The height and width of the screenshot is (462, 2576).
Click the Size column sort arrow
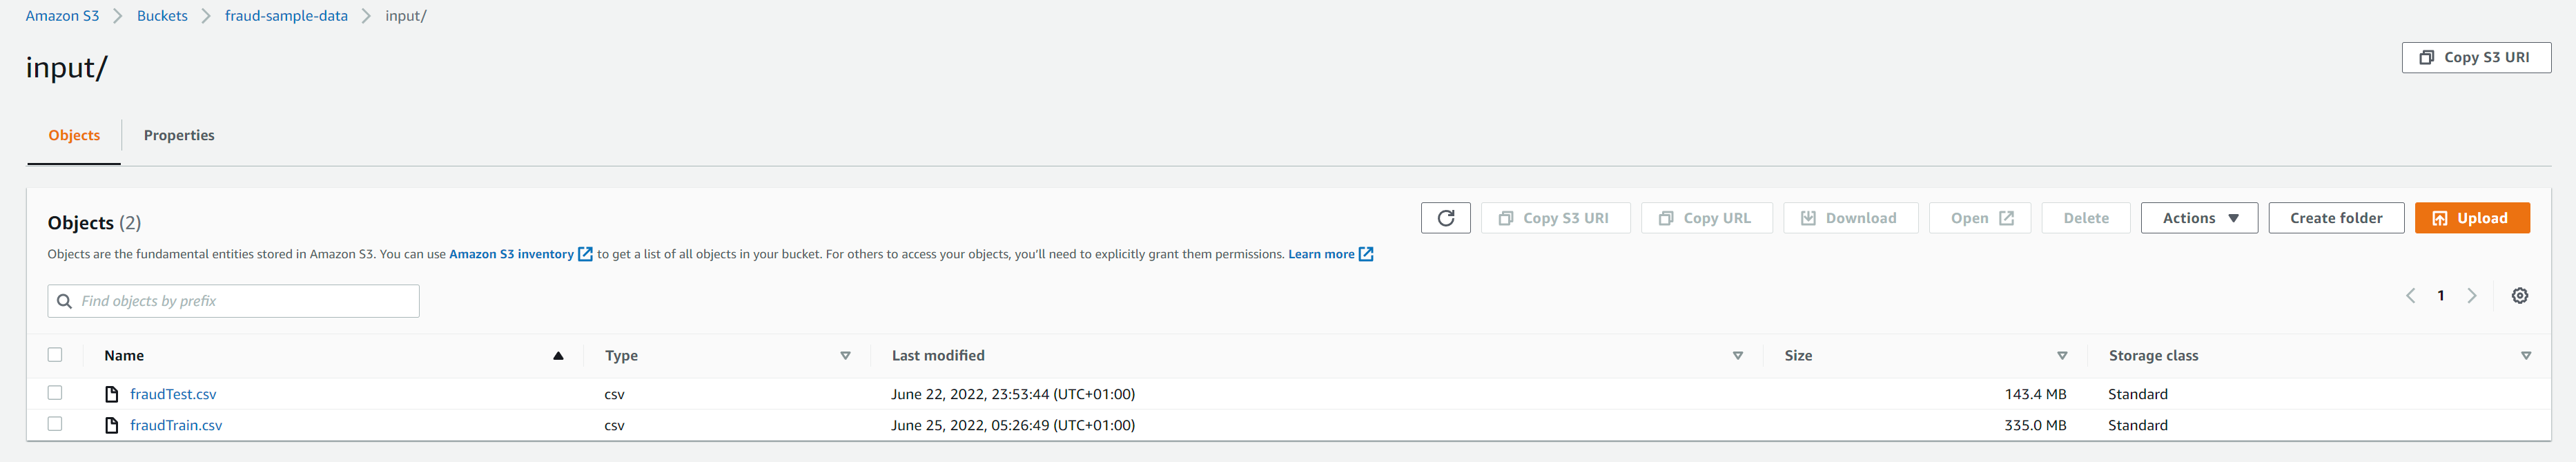point(2062,356)
